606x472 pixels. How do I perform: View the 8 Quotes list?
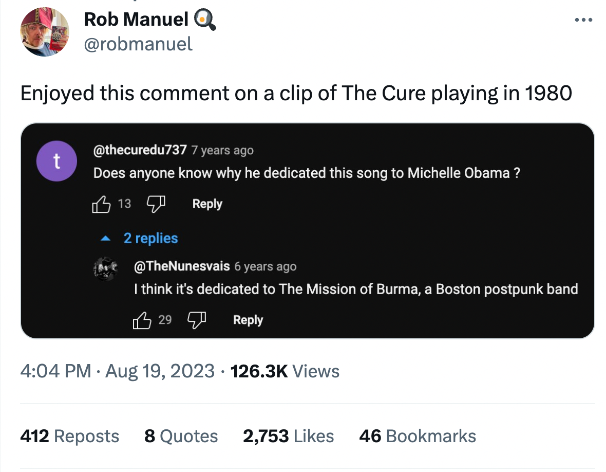[x=181, y=436]
